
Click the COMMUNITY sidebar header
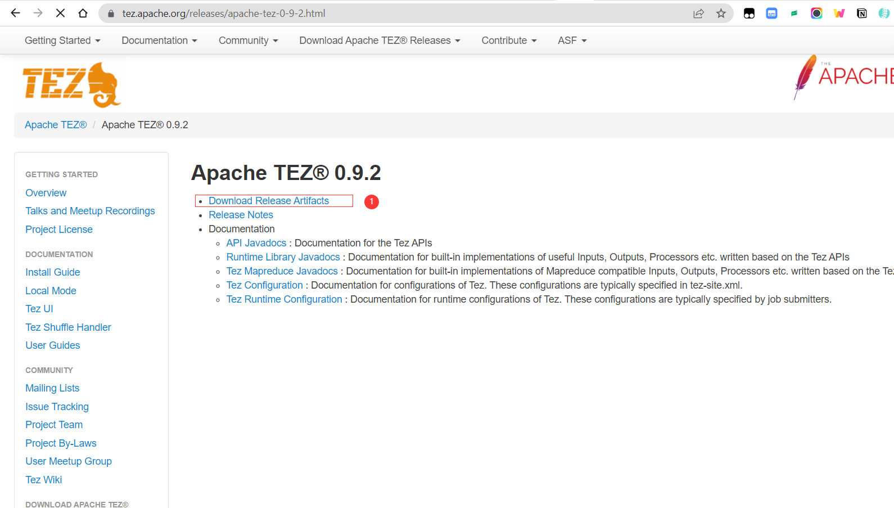(x=49, y=370)
